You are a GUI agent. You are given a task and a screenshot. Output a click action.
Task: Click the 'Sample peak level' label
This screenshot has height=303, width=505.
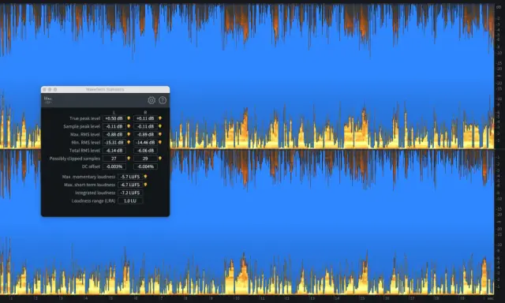[x=82, y=126]
